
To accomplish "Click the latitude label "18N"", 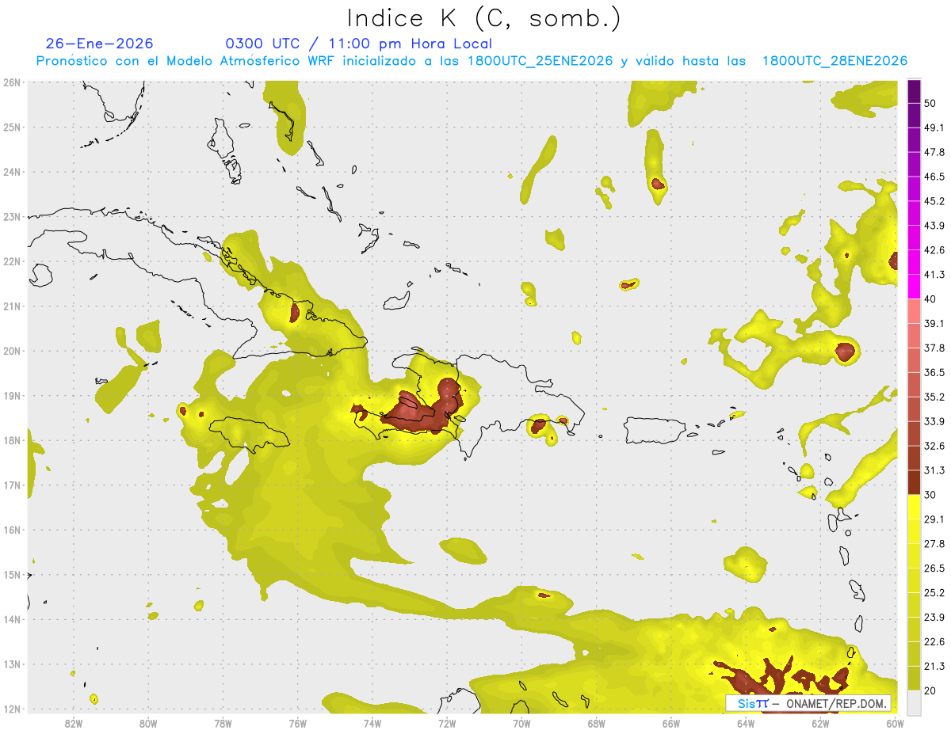I will (11, 440).
